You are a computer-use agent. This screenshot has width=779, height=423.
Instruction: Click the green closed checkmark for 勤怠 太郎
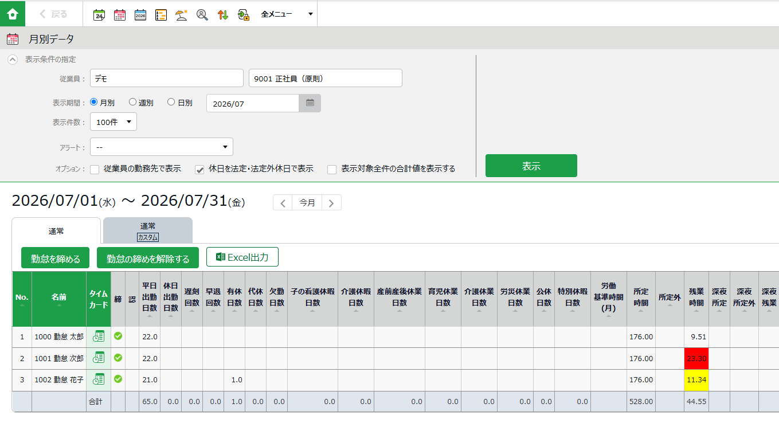(118, 336)
